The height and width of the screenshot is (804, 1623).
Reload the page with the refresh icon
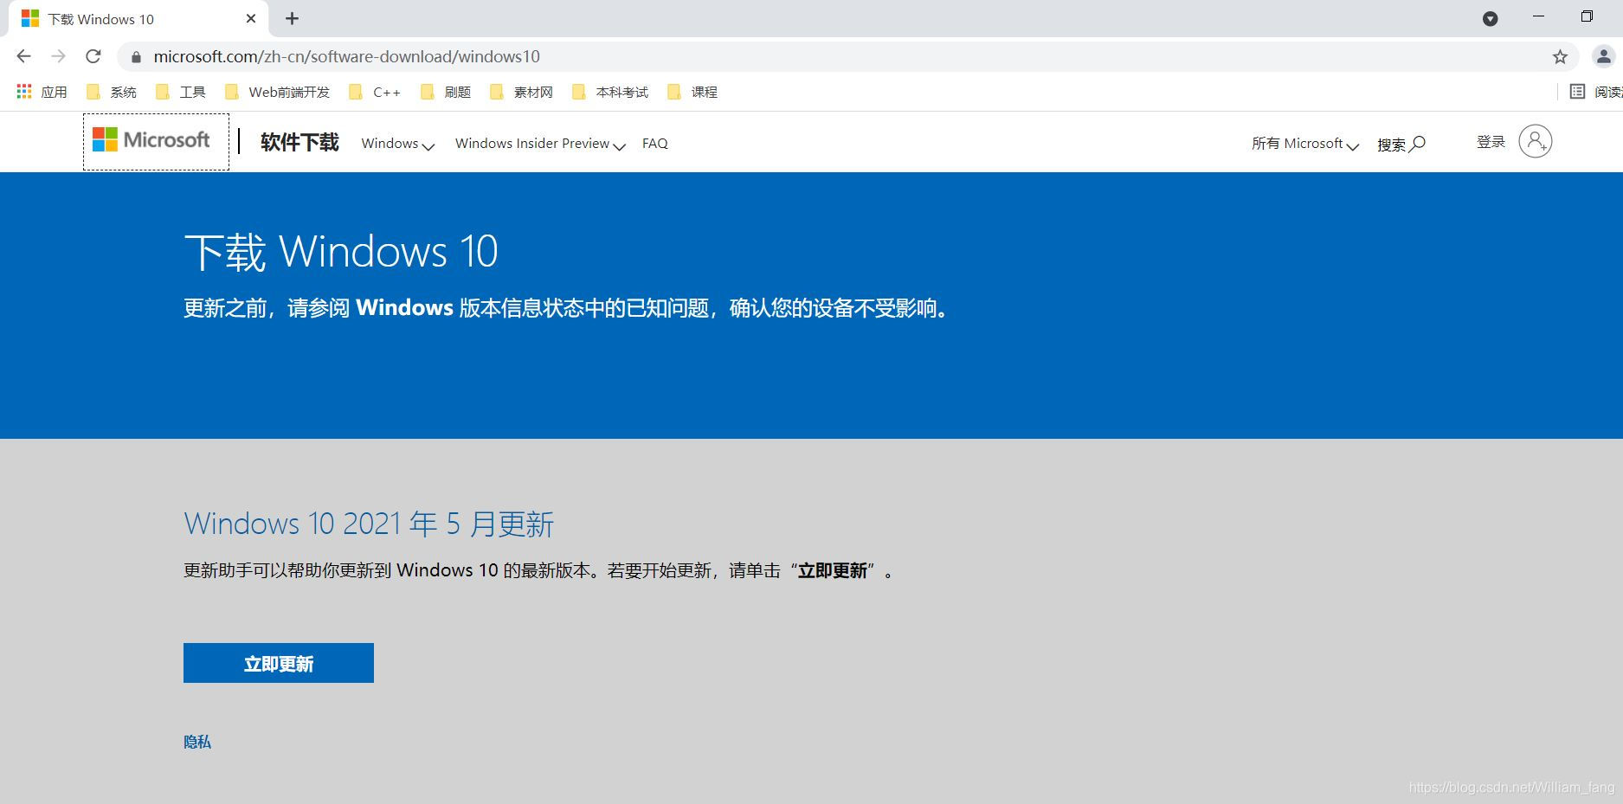[x=93, y=56]
